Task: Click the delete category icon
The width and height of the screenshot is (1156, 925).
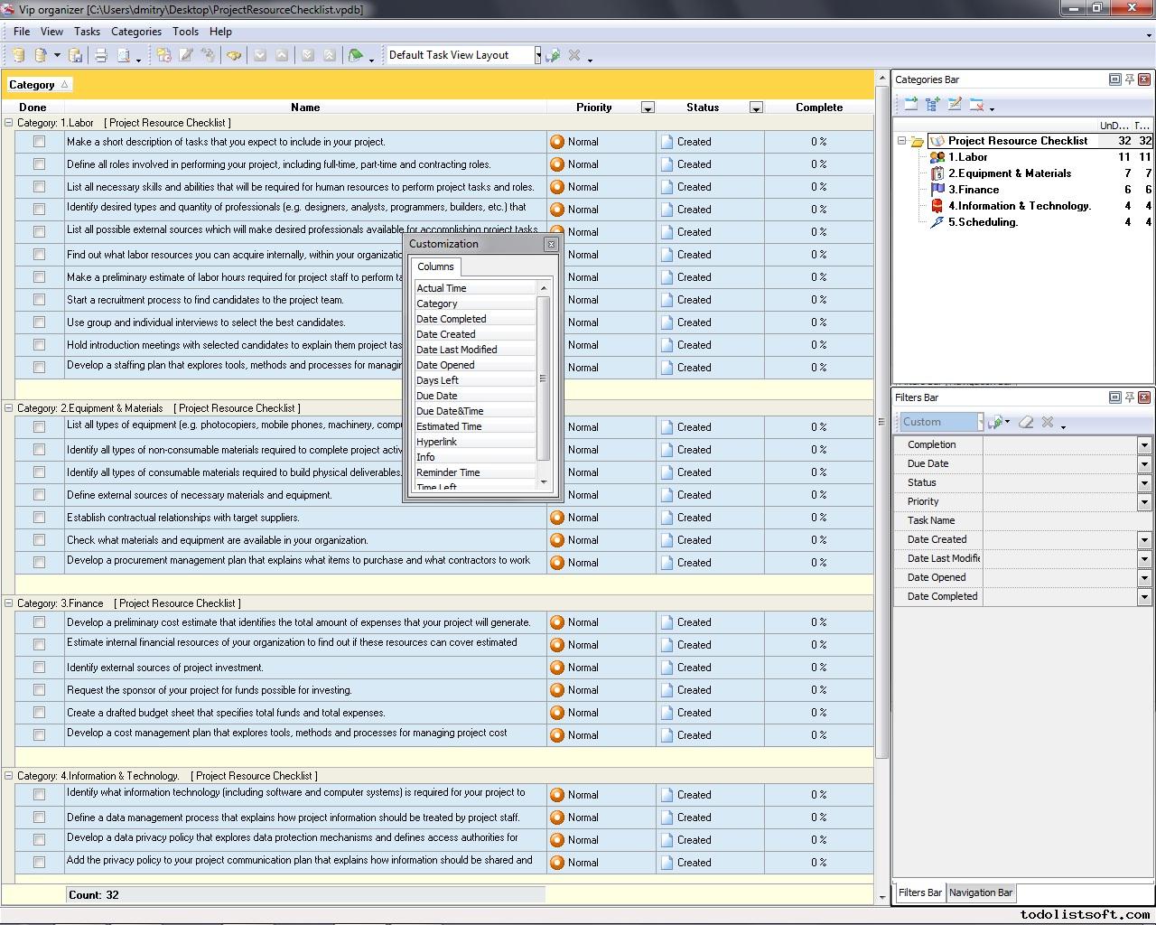Action: 976,105
